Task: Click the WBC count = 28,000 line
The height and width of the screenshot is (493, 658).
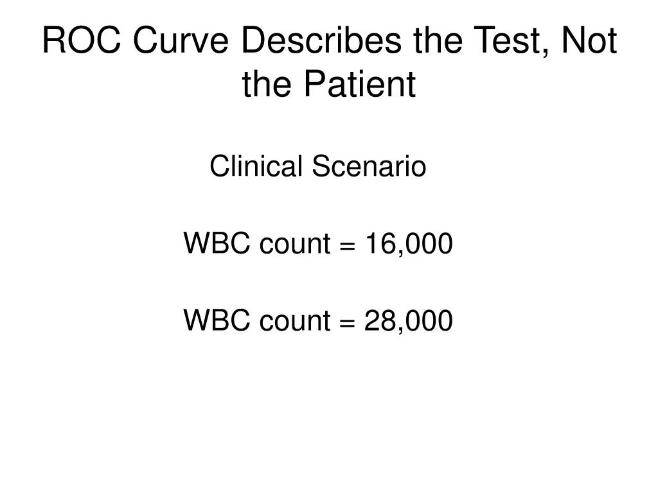Action: click(x=318, y=320)
